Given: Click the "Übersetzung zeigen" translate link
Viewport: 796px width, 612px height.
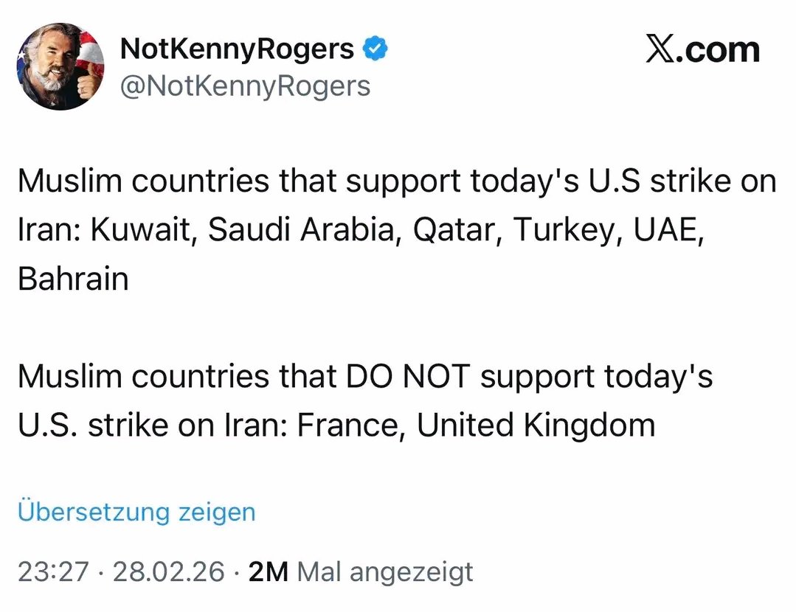Looking at the screenshot, I should [x=136, y=511].
